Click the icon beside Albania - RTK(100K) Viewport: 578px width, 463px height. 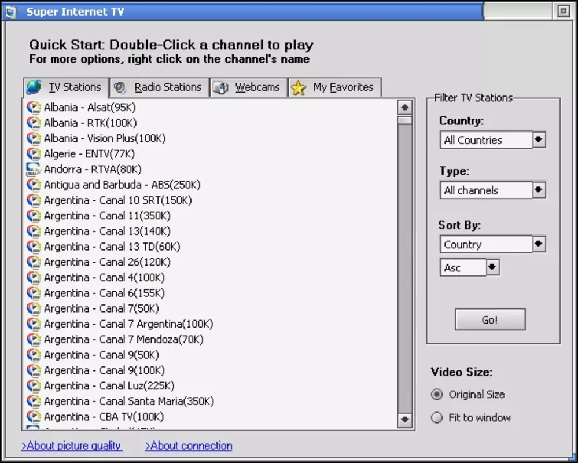click(34, 123)
